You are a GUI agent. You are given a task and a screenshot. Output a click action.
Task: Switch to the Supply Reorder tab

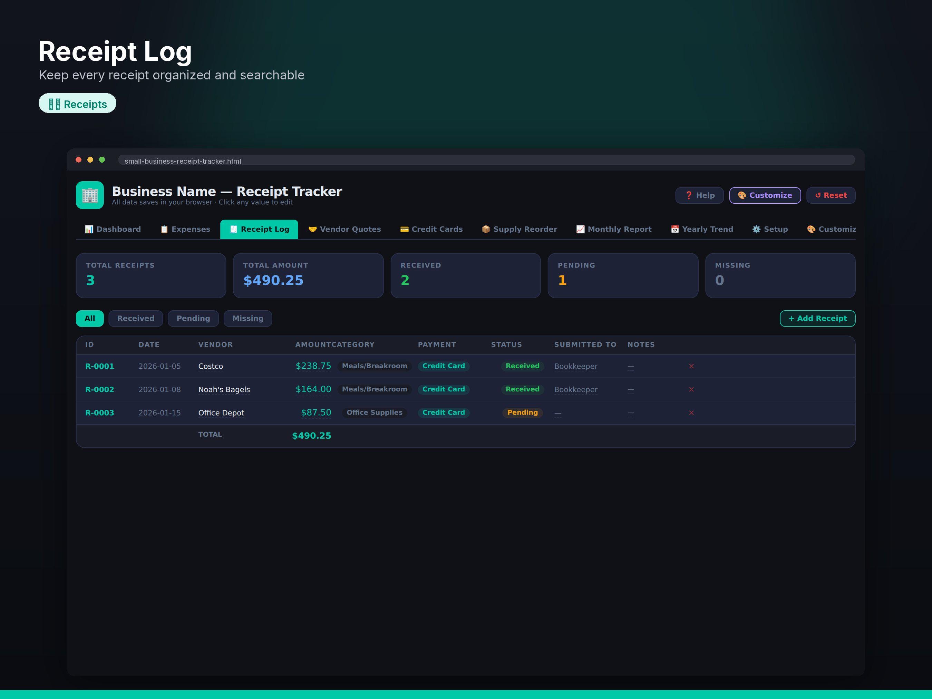point(520,229)
